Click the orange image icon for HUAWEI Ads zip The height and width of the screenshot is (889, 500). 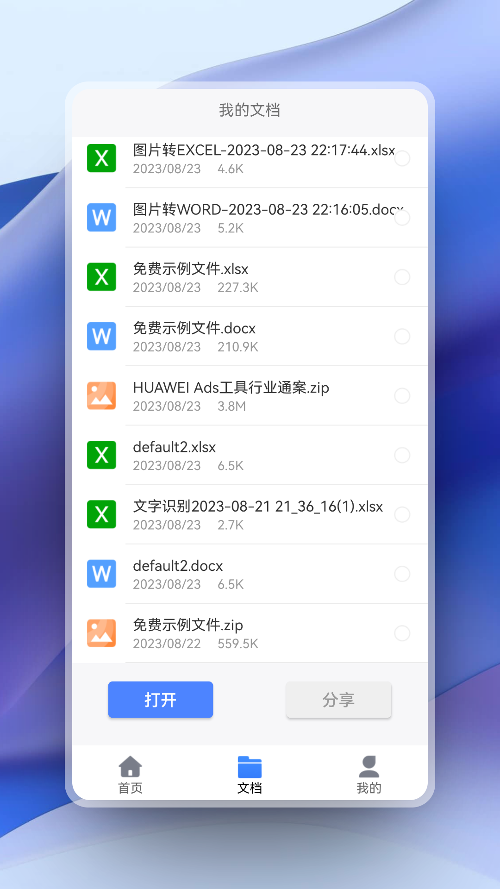[101, 395]
